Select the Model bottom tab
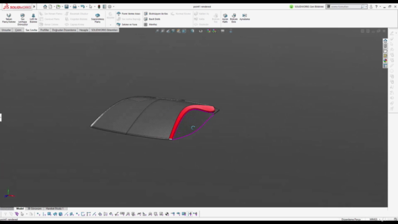Viewport: 398px width, 224px height. click(x=20, y=208)
